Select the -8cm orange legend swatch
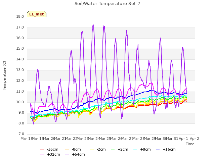Screen dimensions: 215x161 pos(67,150)
